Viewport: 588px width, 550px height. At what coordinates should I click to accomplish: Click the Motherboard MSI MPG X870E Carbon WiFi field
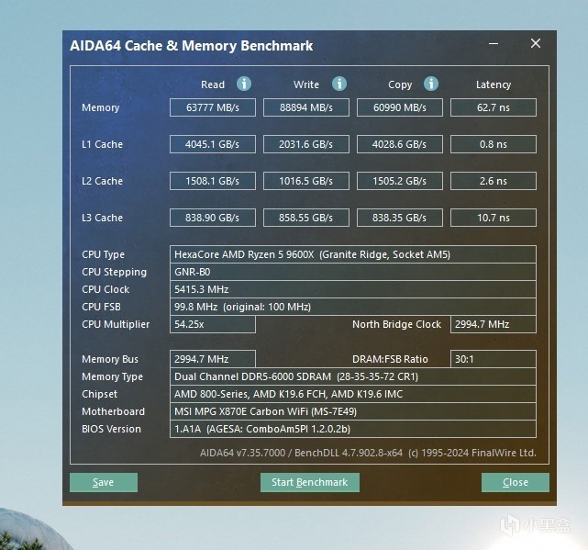click(353, 411)
